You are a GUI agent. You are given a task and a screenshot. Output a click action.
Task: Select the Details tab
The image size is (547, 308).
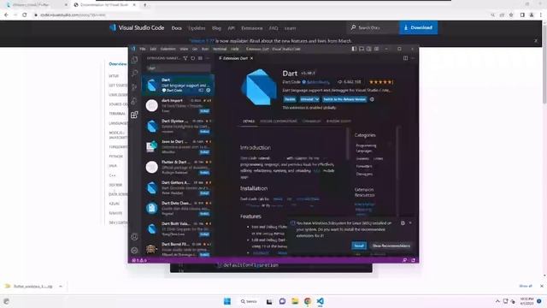coord(249,121)
